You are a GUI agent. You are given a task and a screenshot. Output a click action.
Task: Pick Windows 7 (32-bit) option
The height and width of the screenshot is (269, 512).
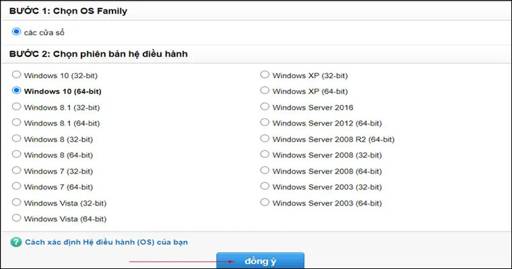click(x=17, y=171)
